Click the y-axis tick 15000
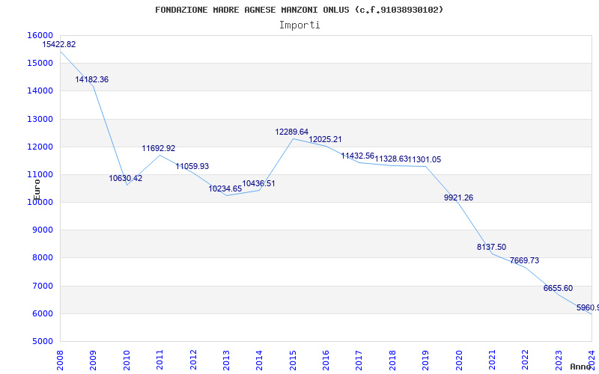The image size is (599, 374). coord(40,64)
